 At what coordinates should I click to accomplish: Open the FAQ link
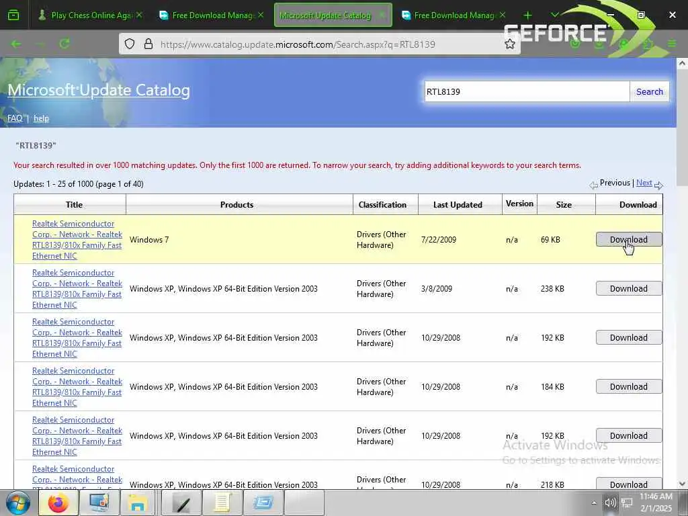[15, 118]
